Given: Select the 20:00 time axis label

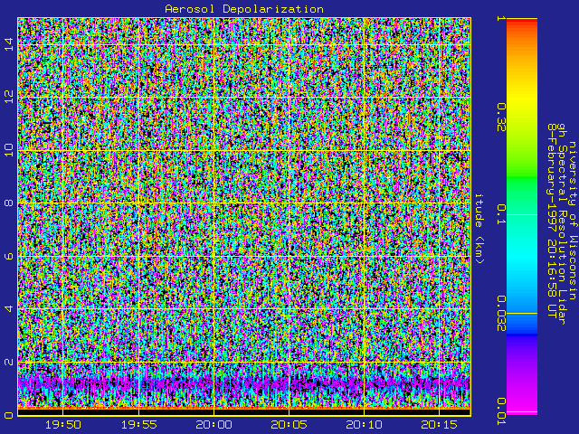Looking at the screenshot, I should tap(214, 425).
